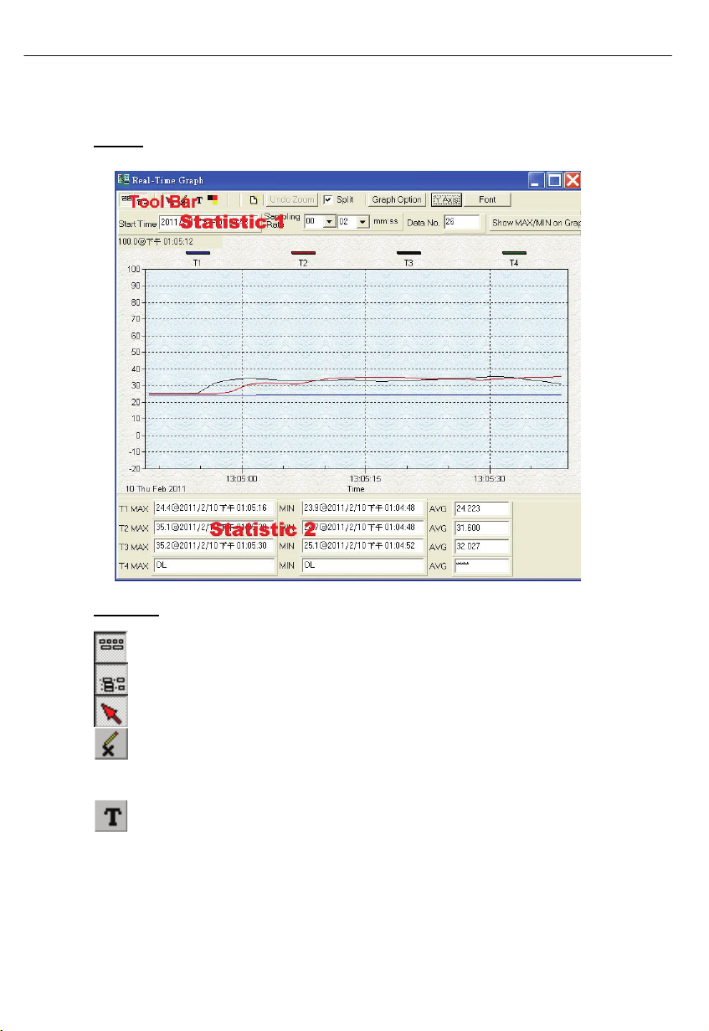Image resolution: width=709 pixels, height=1031 pixels.
Task: Click the '-20' label on the Y axis
Action: coord(133,468)
